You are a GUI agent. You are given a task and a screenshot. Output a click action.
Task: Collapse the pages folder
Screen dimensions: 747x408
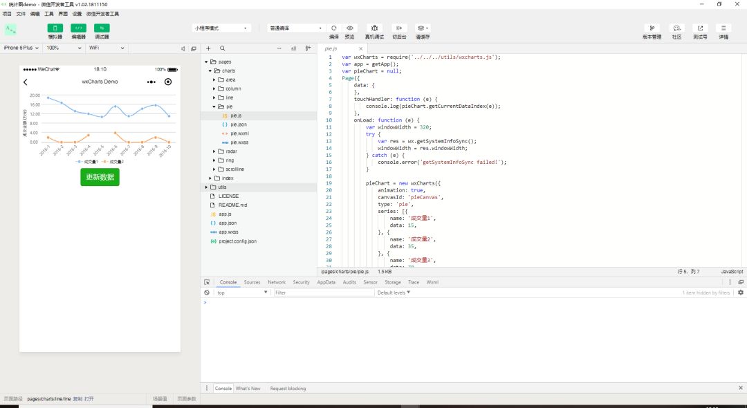click(206, 62)
